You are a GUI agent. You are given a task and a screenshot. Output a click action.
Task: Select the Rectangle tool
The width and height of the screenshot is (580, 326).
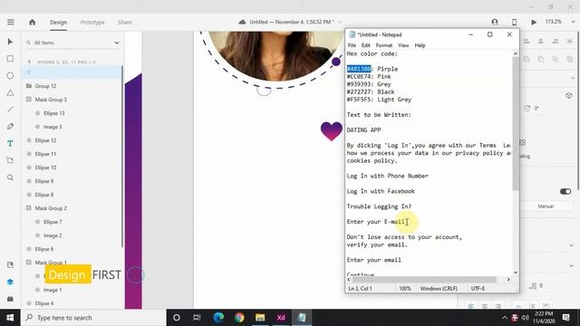coord(10,58)
